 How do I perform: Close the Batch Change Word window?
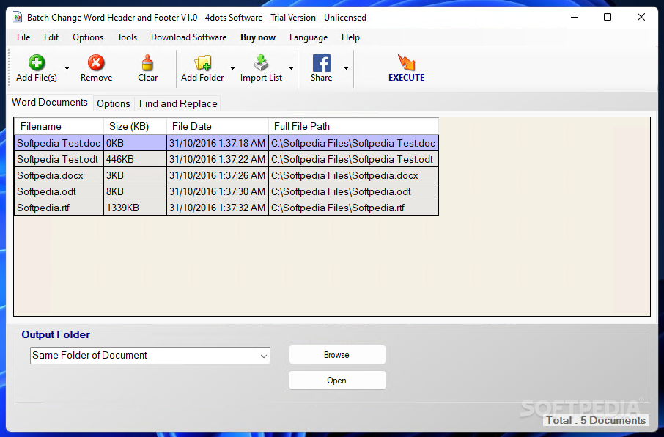[641, 17]
